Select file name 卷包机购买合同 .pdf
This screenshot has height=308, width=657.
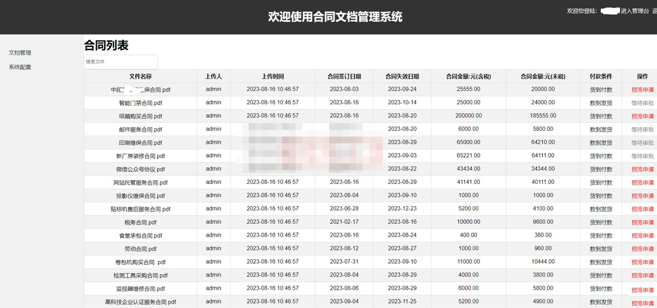point(140,262)
